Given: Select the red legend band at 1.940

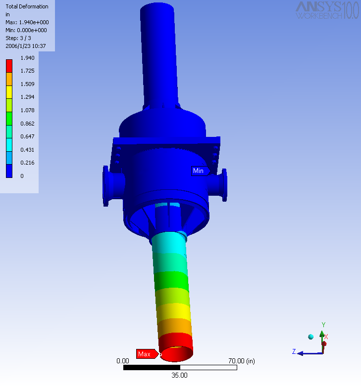Looking at the screenshot, I should click(x=9, y=64).
